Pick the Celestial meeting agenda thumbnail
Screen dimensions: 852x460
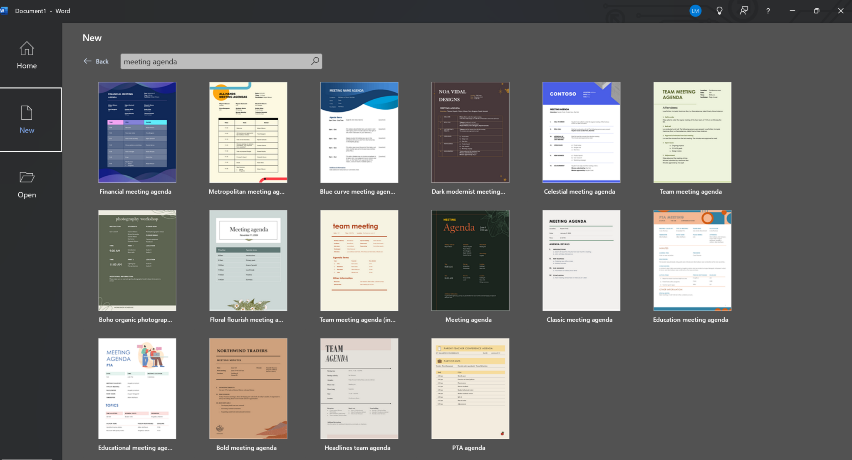[581, 132]
